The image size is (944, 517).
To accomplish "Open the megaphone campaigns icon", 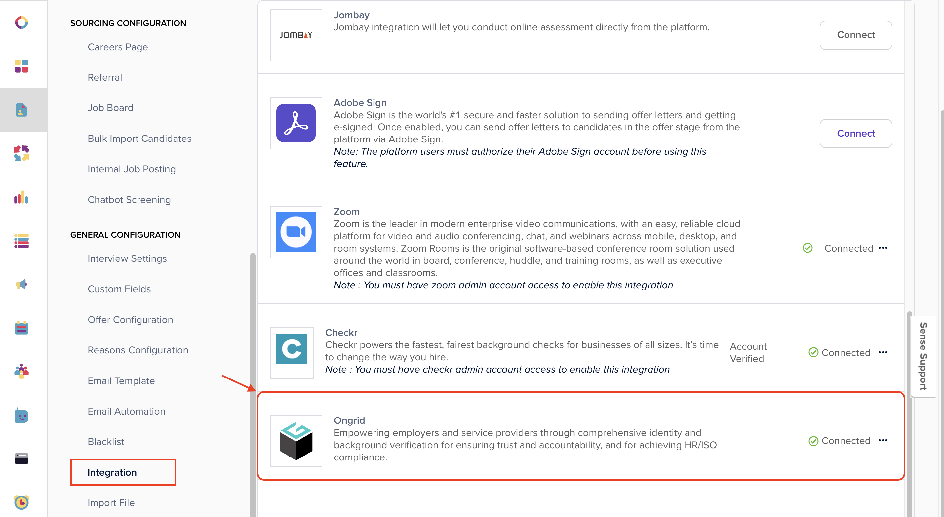I will [22, 285].
